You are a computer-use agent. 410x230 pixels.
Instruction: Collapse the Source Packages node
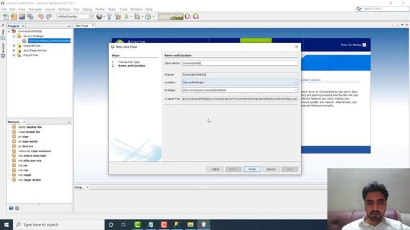14,36
